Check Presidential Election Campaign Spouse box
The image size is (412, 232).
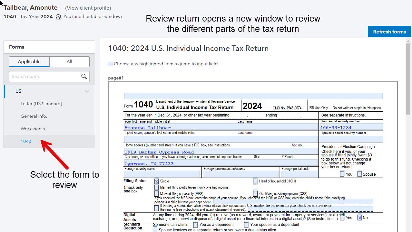(360, 174)
